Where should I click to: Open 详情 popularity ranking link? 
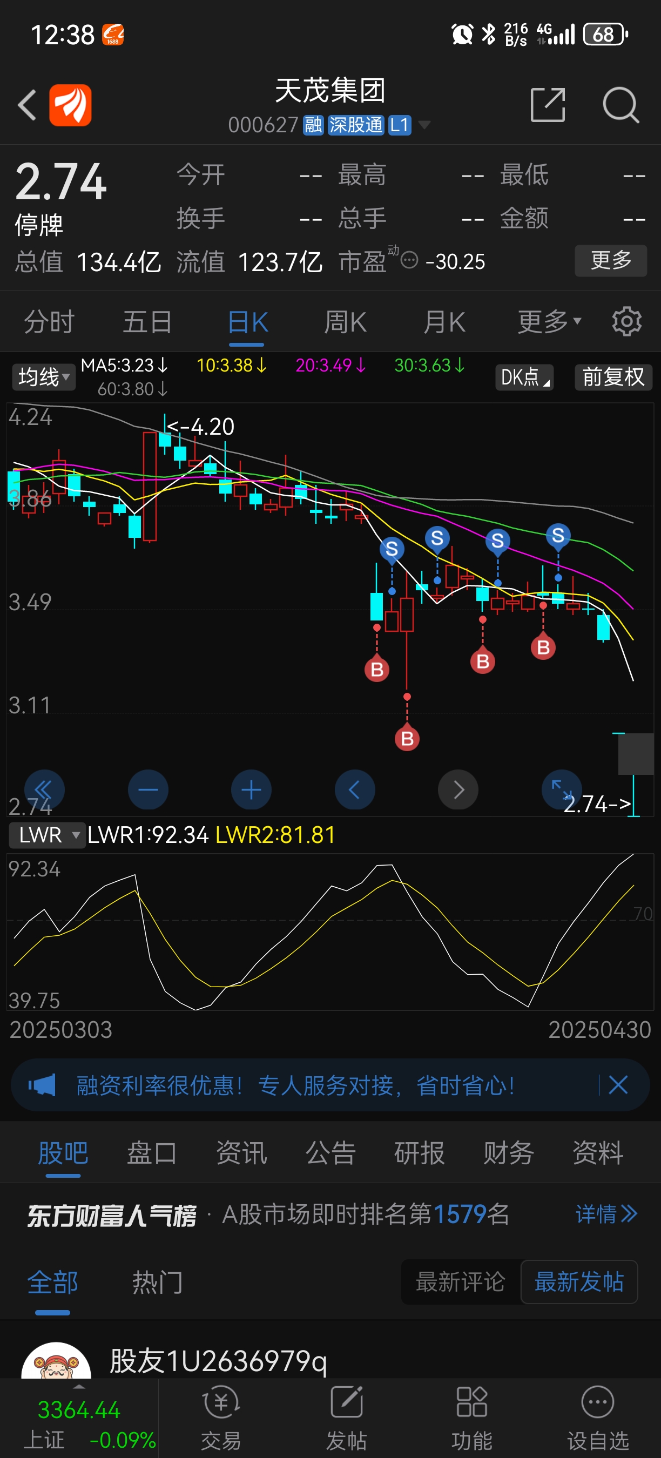606,1214
